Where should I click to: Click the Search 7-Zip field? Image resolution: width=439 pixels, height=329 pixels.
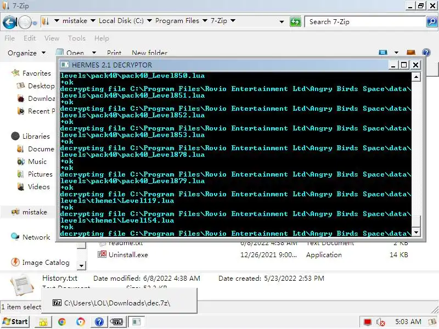(365, 21)
